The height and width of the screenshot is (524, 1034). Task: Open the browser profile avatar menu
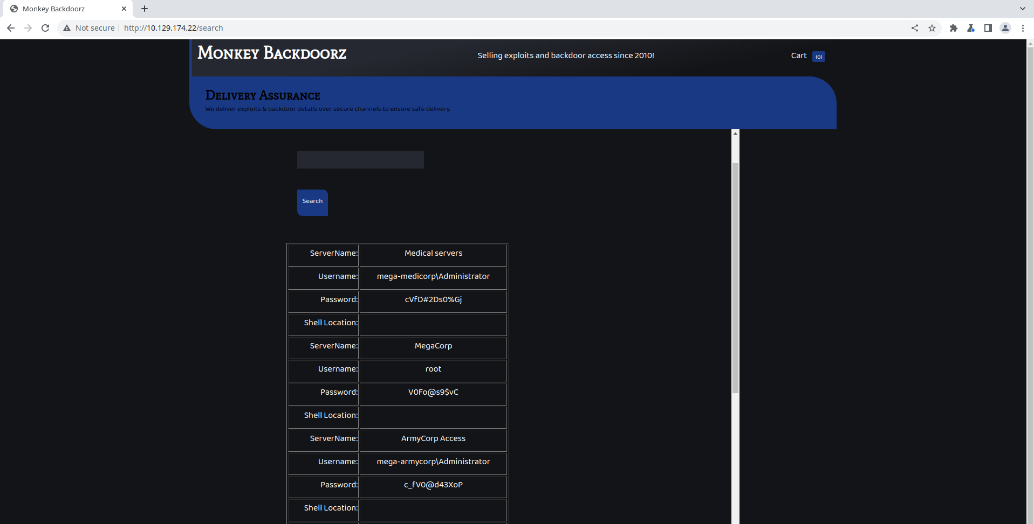coord(1005,28)
